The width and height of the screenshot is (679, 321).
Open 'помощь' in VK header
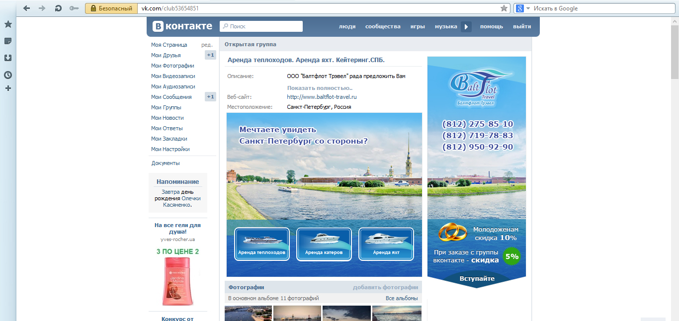(492, 27)
